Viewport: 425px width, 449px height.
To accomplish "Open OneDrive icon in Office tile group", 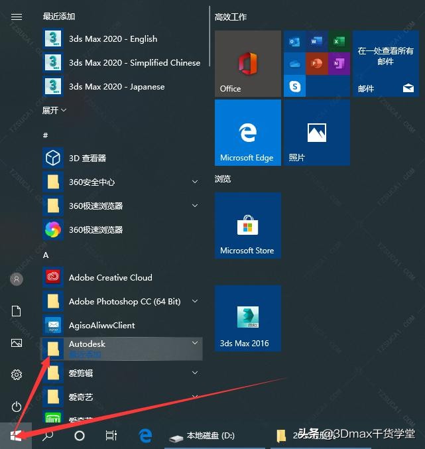I will tap(294, 64).
